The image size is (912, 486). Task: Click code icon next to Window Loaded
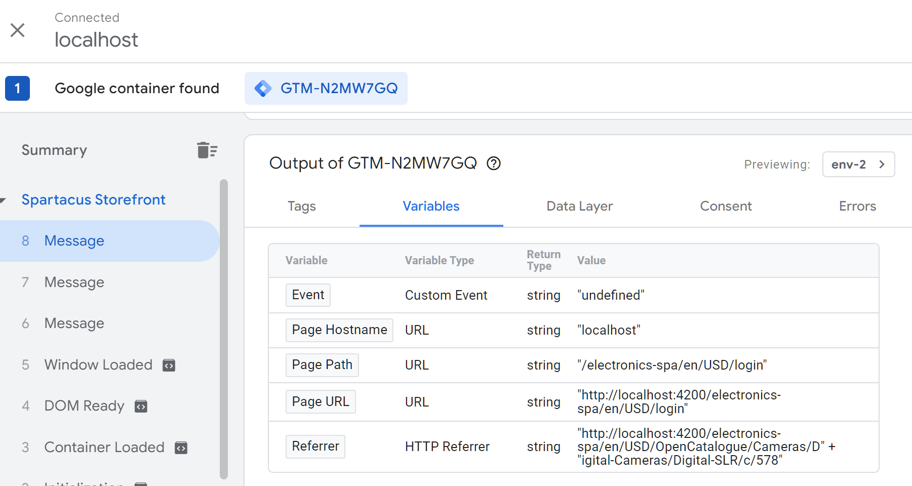[x=169, y=366]
